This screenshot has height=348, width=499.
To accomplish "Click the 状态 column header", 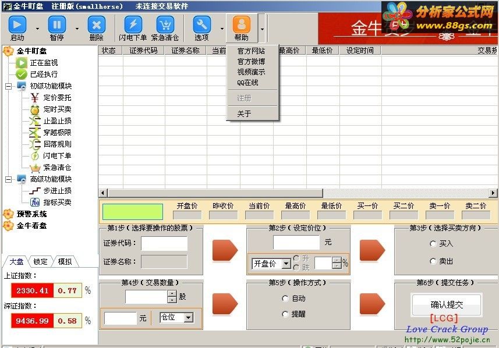I will pos(110,51).
